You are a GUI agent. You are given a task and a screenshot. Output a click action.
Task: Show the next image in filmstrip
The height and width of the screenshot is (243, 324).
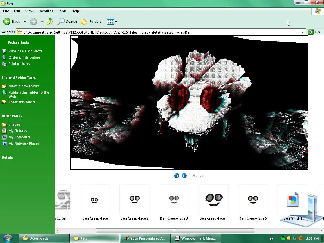tap(184, 176)
